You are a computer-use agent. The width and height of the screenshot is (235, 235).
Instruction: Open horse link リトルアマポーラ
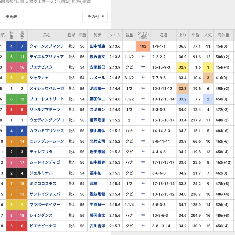click(x=45, y=110)
